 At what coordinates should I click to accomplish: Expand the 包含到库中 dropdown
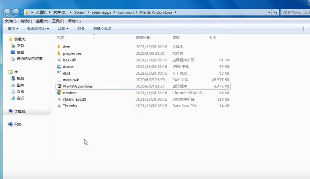coord(38,29)
